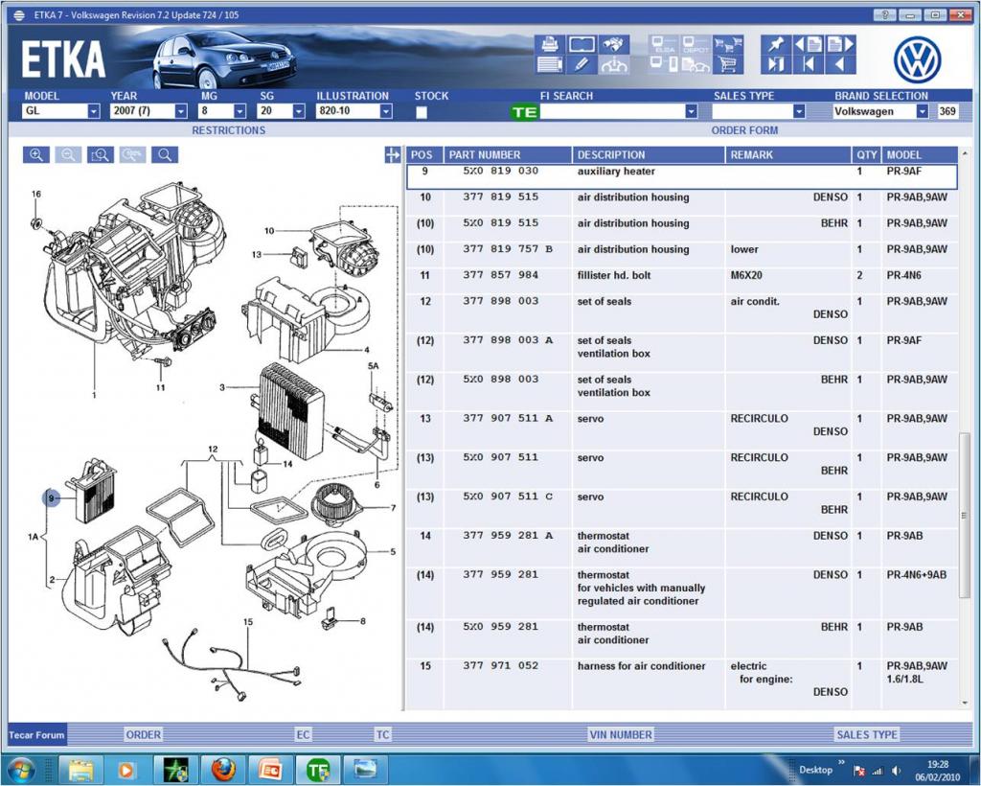Screen dimensions: 981x786
Task: Select the pencil edit tool
Action: point(582,64)
